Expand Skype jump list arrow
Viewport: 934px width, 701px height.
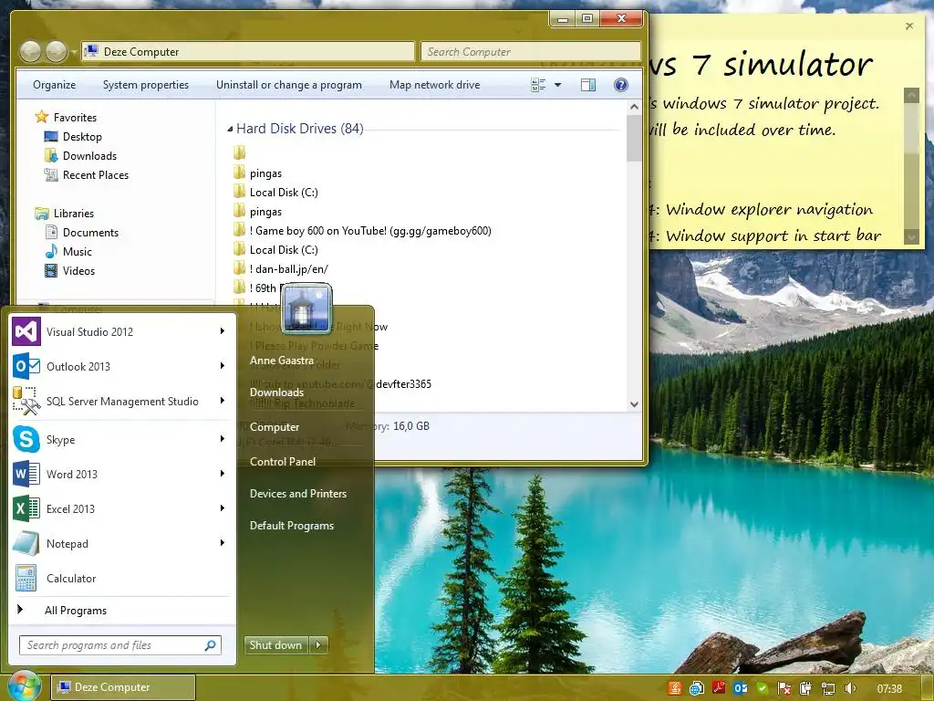point(223,439)
